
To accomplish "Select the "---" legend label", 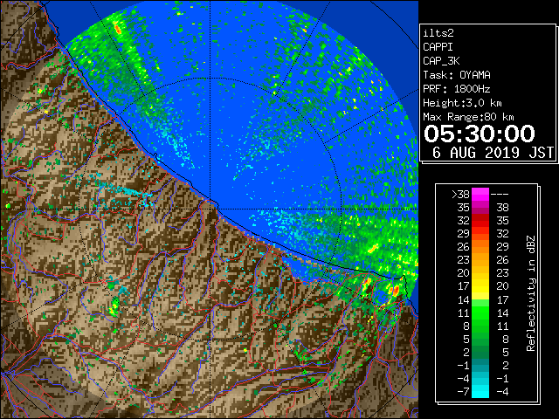I will point(500,195).
